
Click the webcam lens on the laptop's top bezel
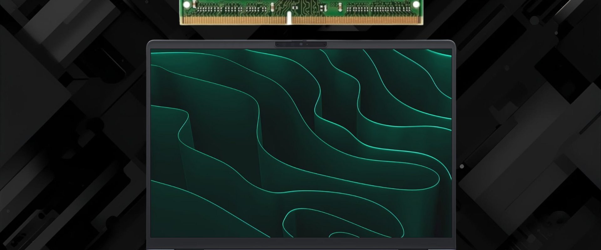pos(301,45)
